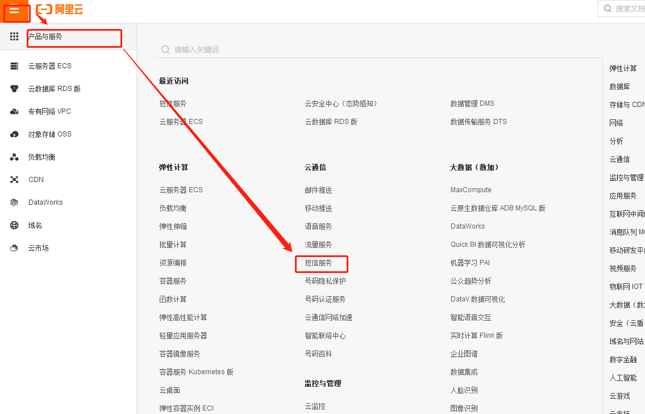Open 云原生数据仓库 ADB MySQL 版
The image size is (645, 414).
[x=498, y=208]
